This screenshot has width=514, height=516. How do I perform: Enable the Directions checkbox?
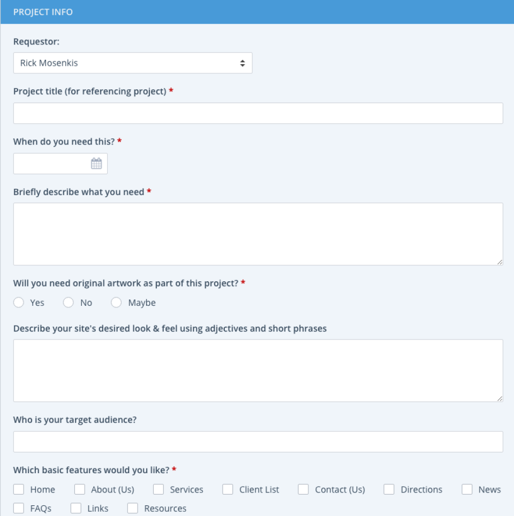[x=389, y=489]
